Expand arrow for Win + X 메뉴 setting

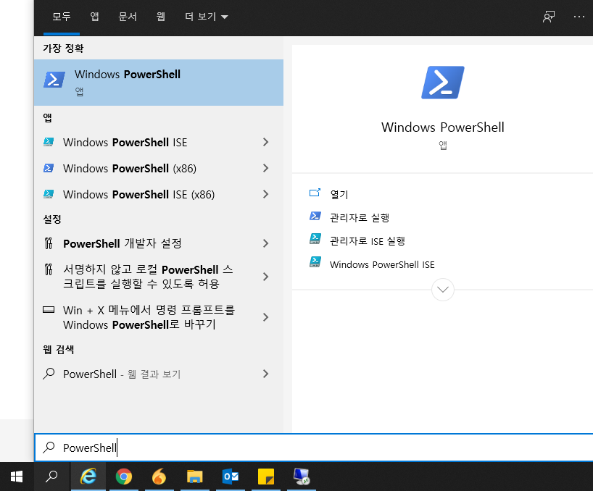[x=265, y=317]
